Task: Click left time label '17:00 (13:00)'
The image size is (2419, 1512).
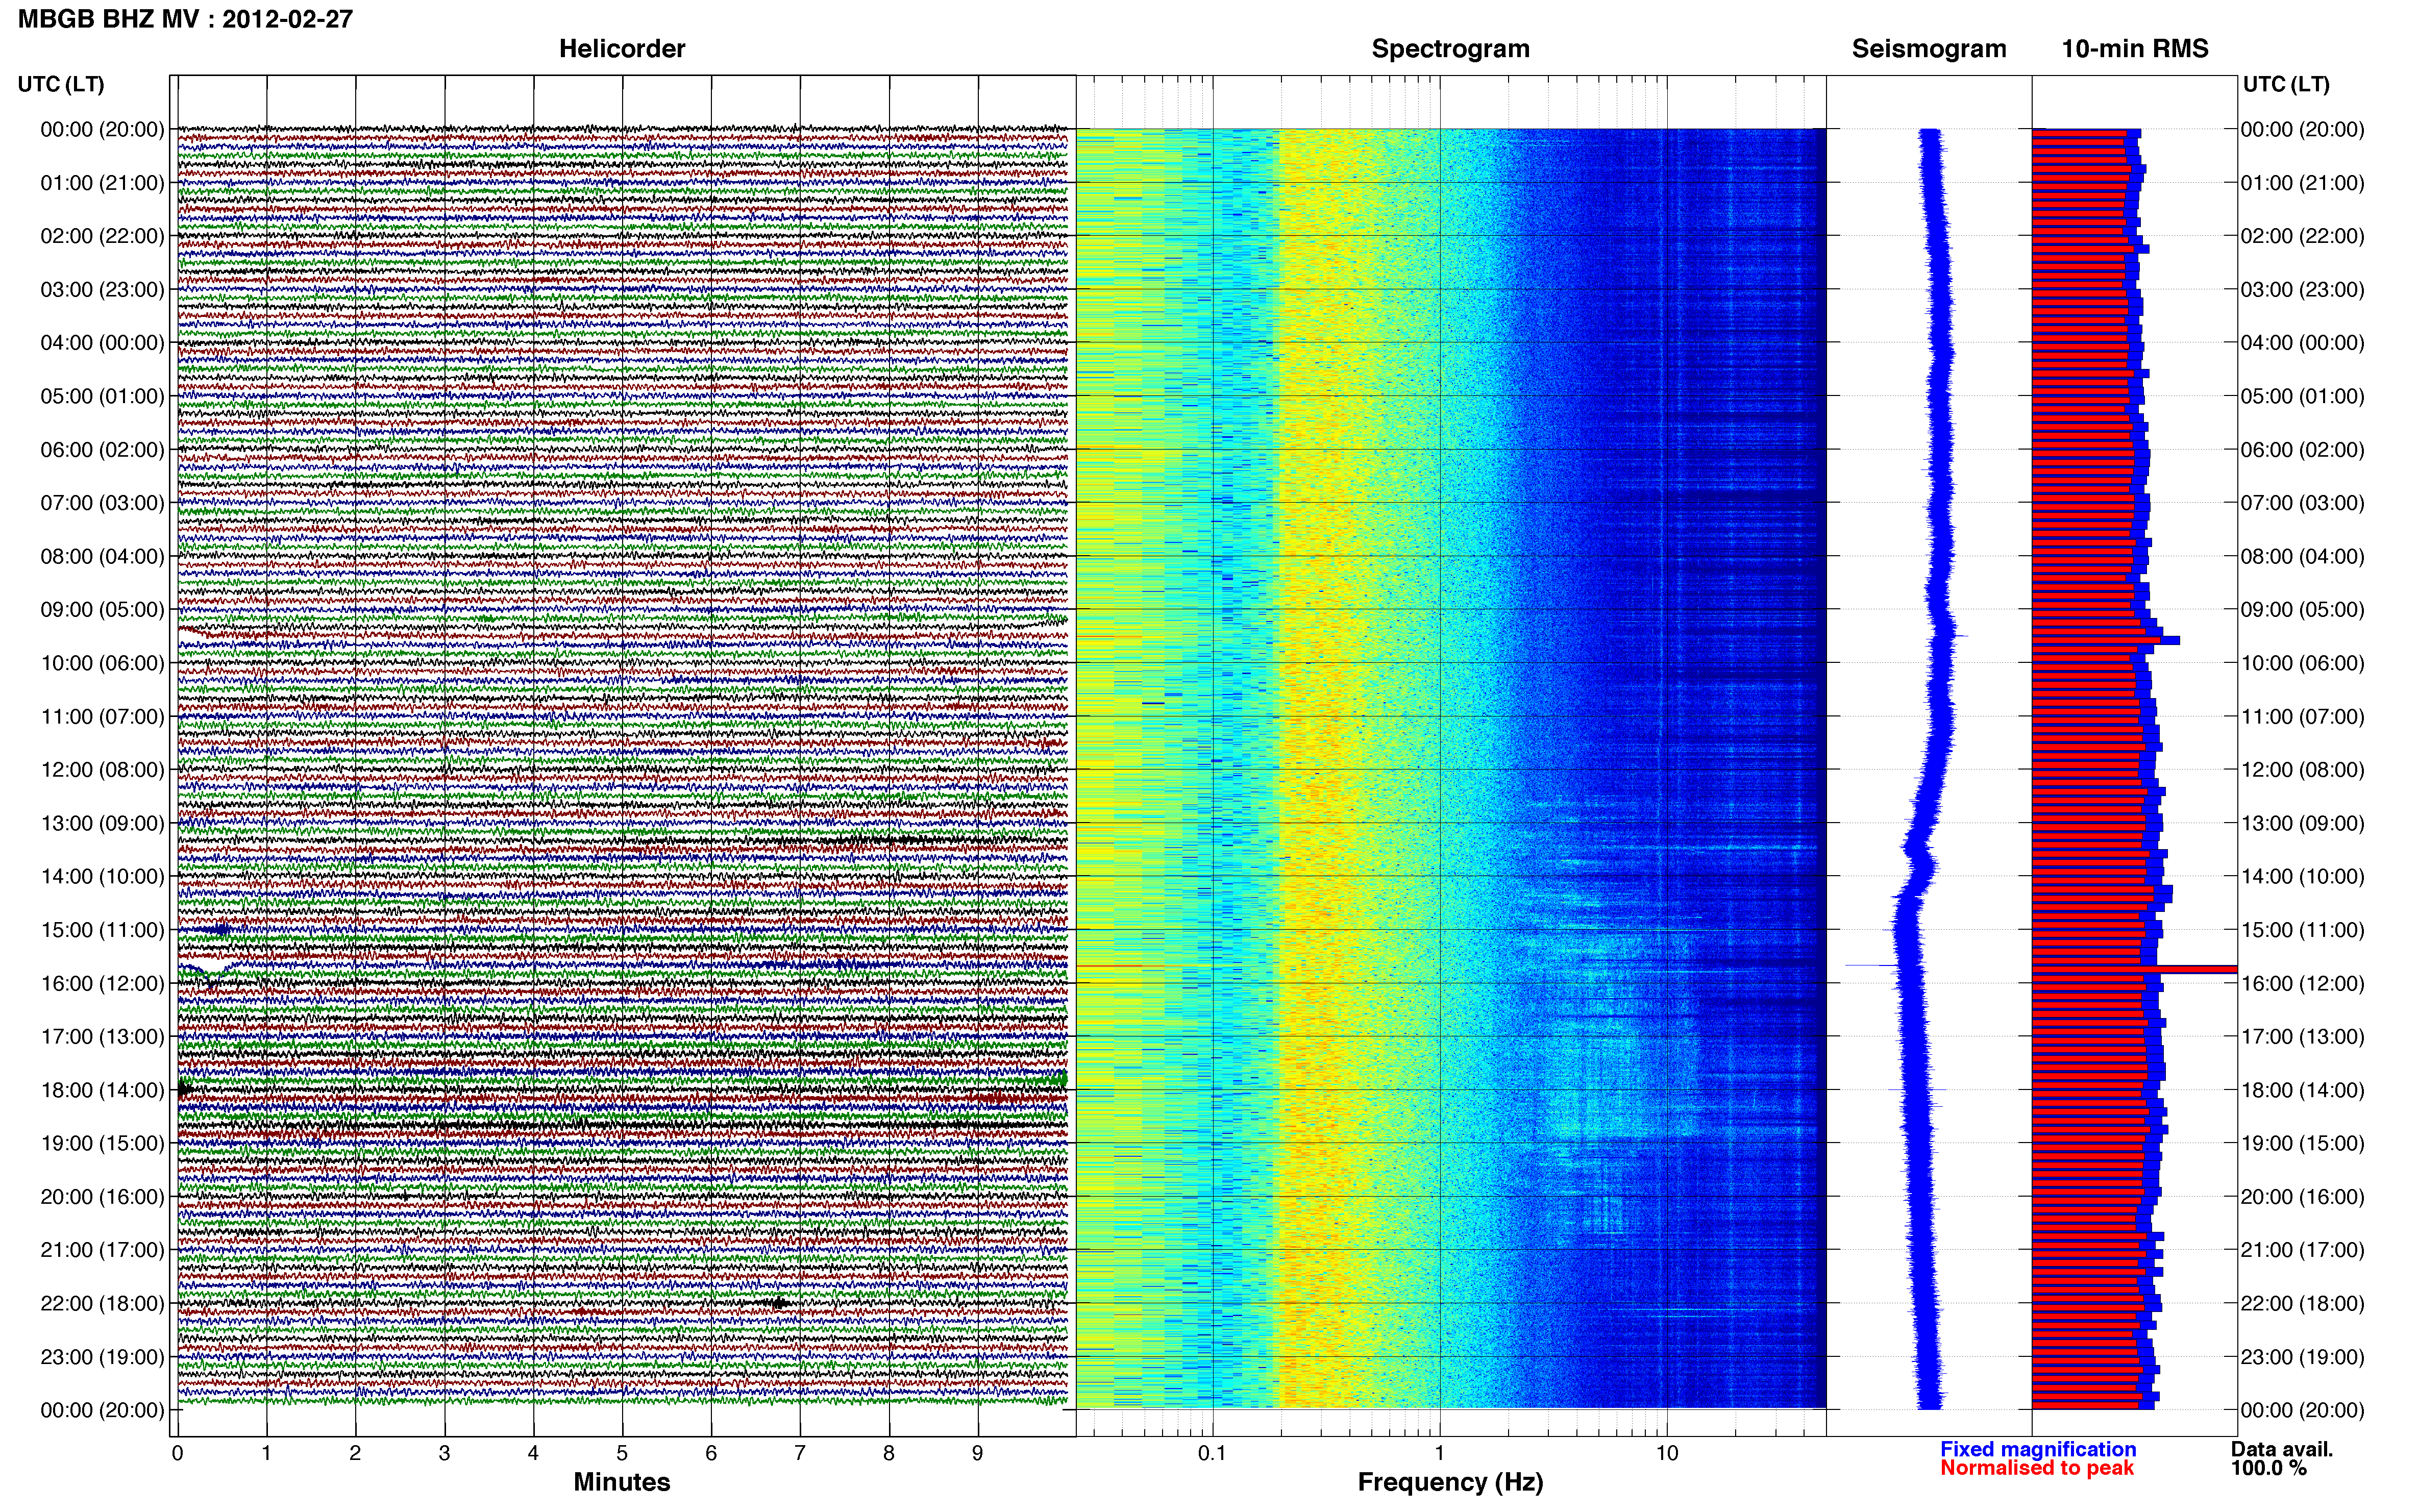Action: point(102,1036)
